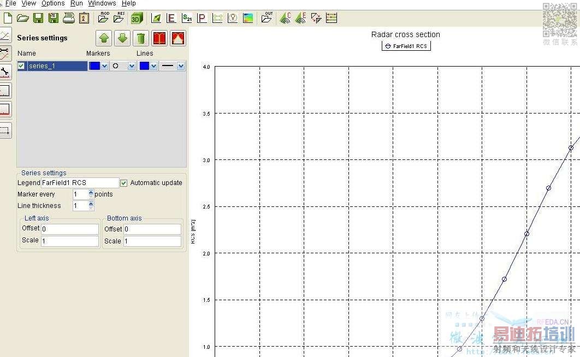Click the network connection graph icon
Viewport: 580px width, 357px height.
coord(217,17)
